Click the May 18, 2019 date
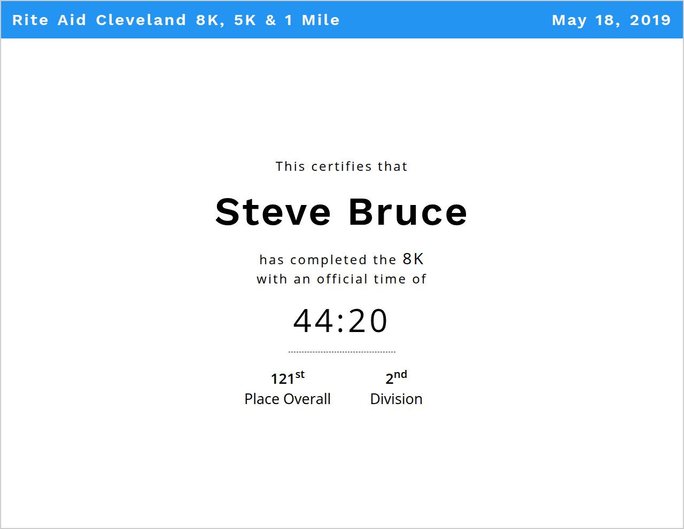This screenshot has height=529, width=684. [x=611, y=20]
